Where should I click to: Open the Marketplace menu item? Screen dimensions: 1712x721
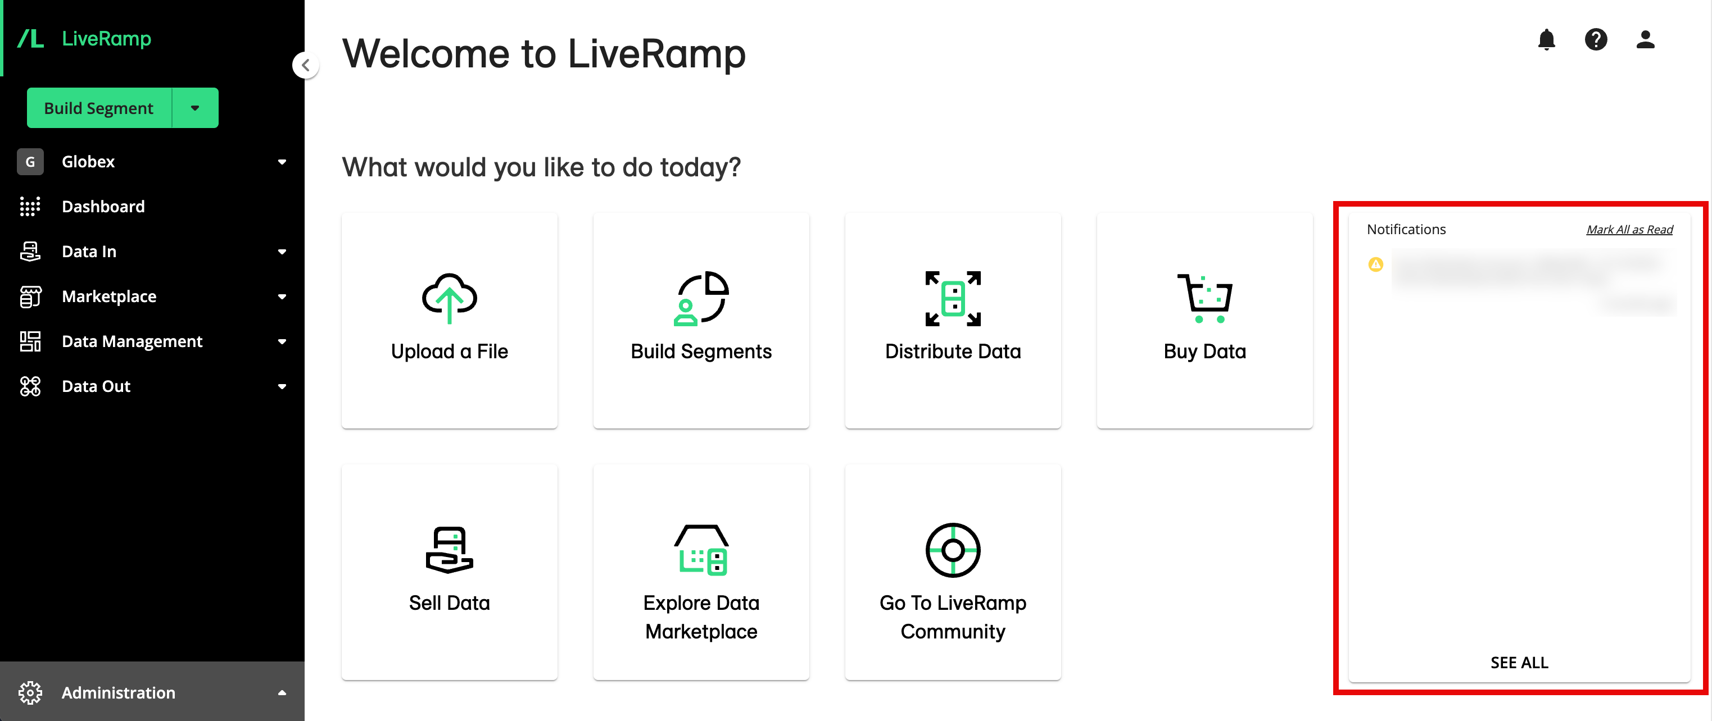pyautogui.click(x=109, y=296)
